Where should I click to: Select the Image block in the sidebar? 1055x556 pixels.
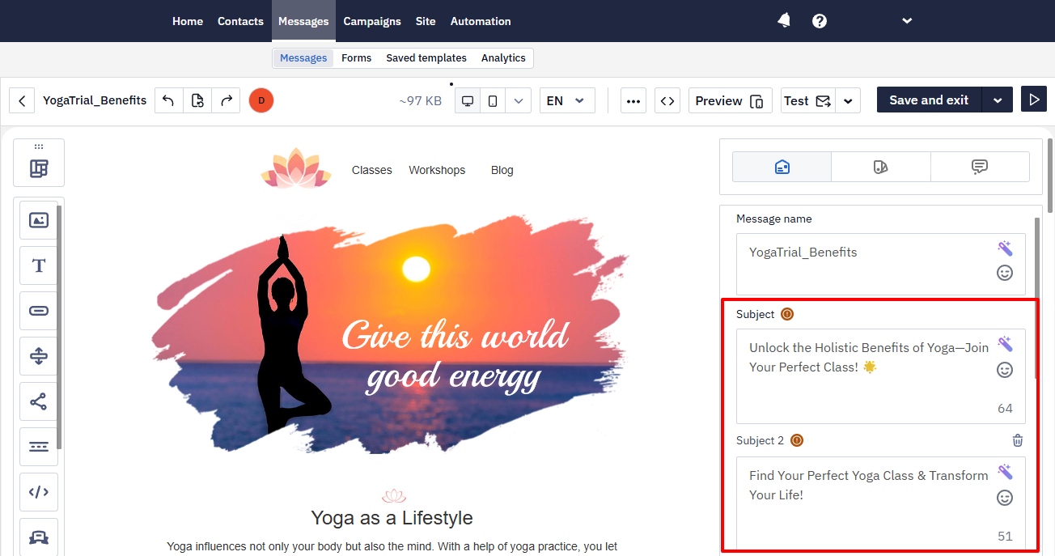click(39, 220)
